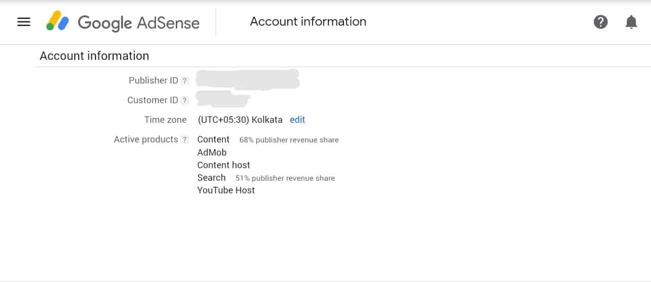
Task: Click the Customer ID label
Action: pyautogui.click(x=153, y=100)
